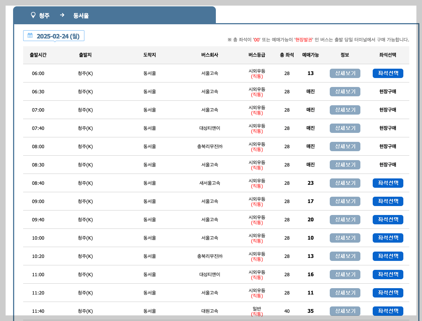Select seats for the 08:40 새서울고속 bus
Image resolution: width=422 pixels, height=321 pixels.
(388, 183)
